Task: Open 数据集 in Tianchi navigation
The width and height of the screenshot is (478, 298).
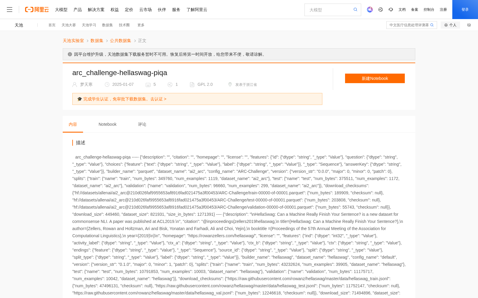Action: coord(108,25)
